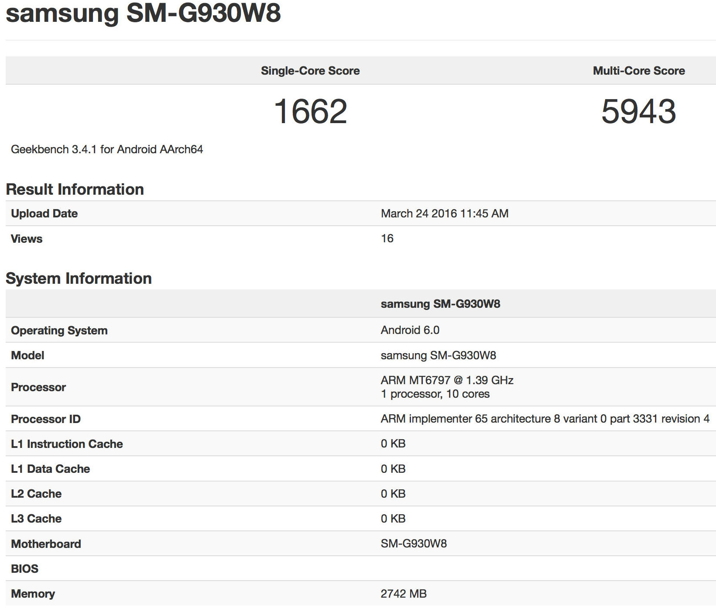Click the "Memory" row label
The image size is (716, 609).
pos(33,594)
